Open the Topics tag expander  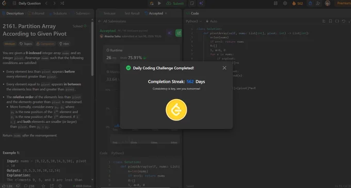(26, 44)
